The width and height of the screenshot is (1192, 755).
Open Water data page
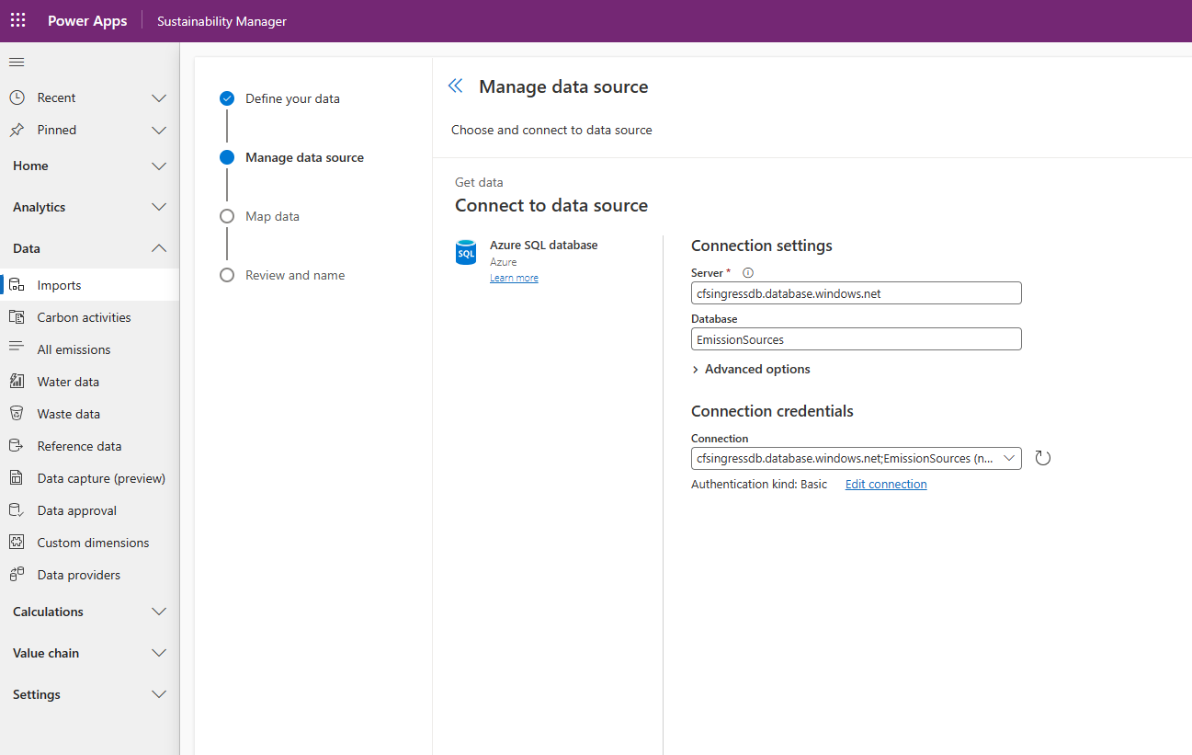click(x=89, y=382)
